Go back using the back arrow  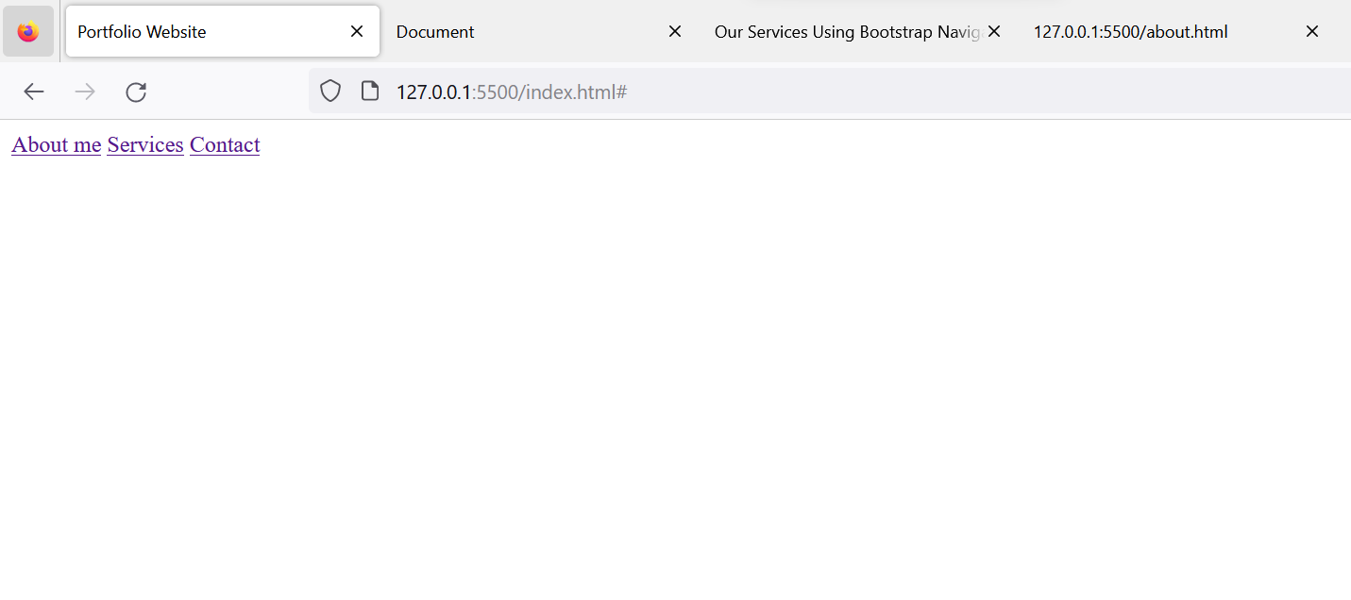(x=34, y=92)
